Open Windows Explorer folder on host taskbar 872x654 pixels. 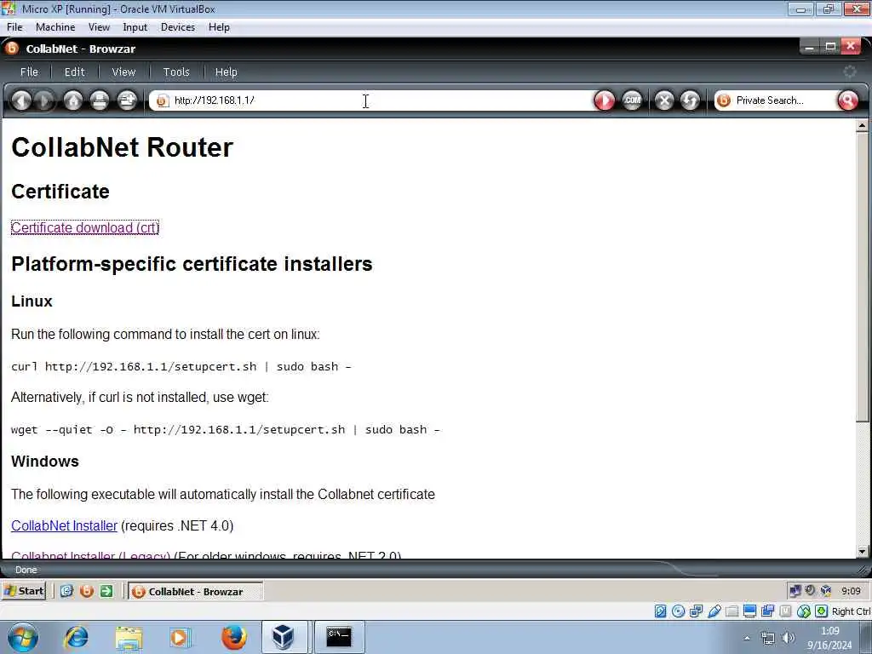[129, 637]
